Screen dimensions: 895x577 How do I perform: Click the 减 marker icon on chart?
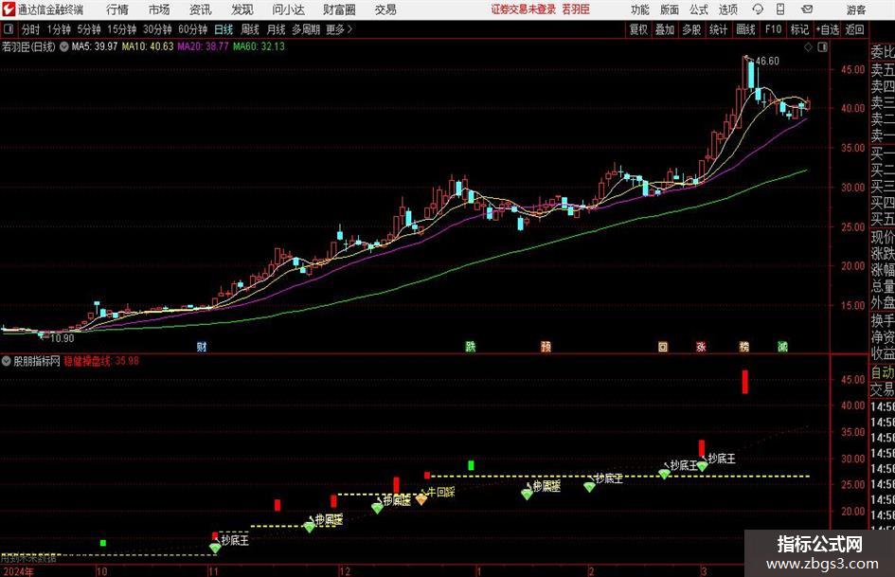pyautogui.click(x=783, y=347)
